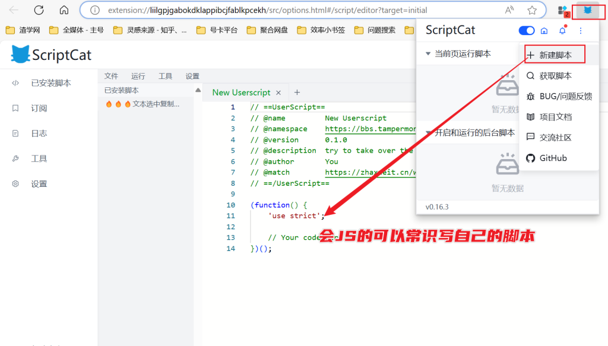
Task: Select 已安装脚本 in the left sidebar
Action: point(47,82)
